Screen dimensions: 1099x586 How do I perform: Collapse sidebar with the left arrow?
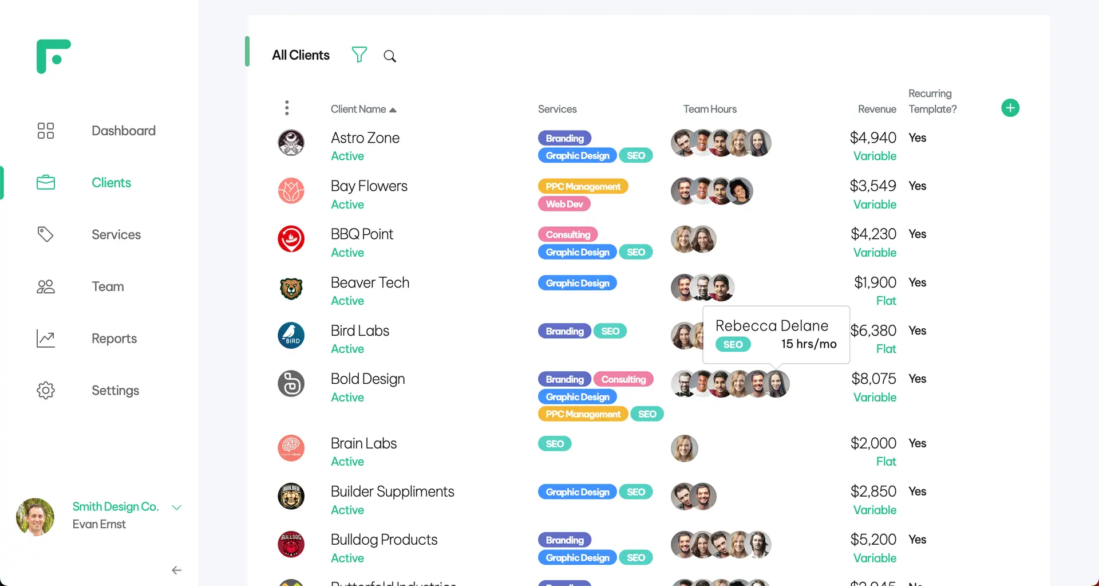[177, 570]
